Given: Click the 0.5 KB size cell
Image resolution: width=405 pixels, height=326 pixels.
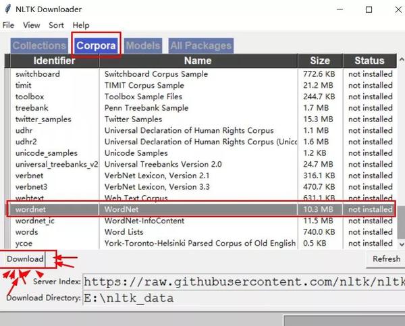Looking at the screenshot, I should tap(315, 244).
